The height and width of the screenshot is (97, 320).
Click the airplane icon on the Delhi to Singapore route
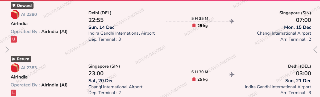tap(232, 21)
